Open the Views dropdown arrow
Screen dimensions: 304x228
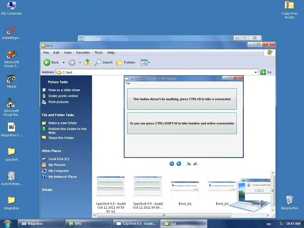tap(149, 63)
